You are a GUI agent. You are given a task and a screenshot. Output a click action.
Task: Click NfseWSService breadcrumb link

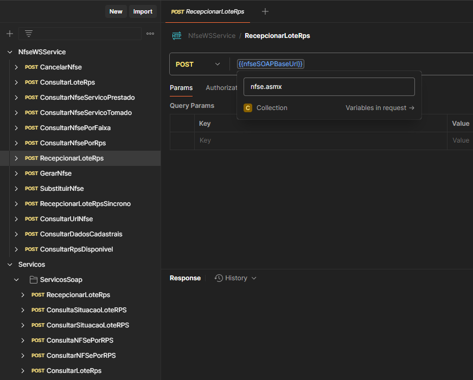(x=212, y=36)
